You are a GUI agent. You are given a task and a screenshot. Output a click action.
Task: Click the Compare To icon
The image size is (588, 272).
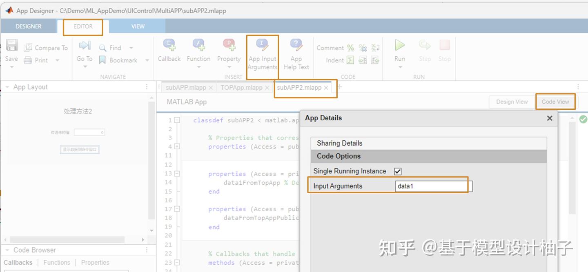point(28,47)
